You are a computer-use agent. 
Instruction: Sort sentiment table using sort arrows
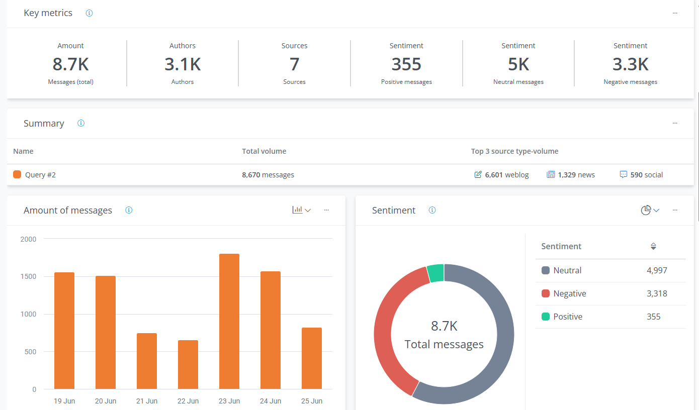pyautogui.click(x=653, y=246)
